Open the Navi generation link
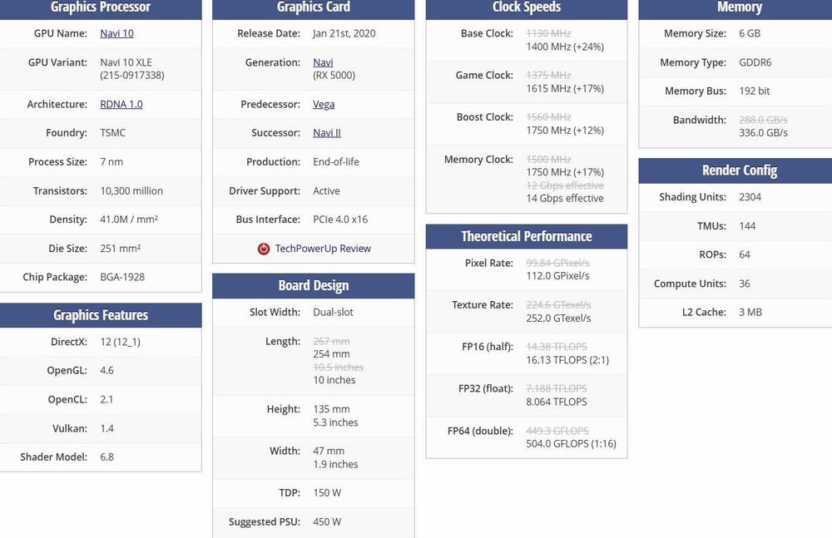 (x=323, y=62)
